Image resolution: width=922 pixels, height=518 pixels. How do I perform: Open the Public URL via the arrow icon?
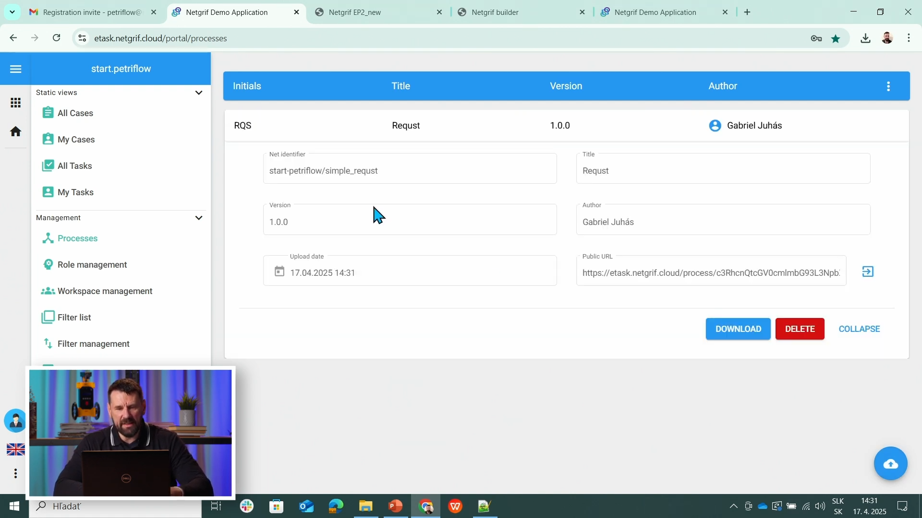(x=868, y=271)
